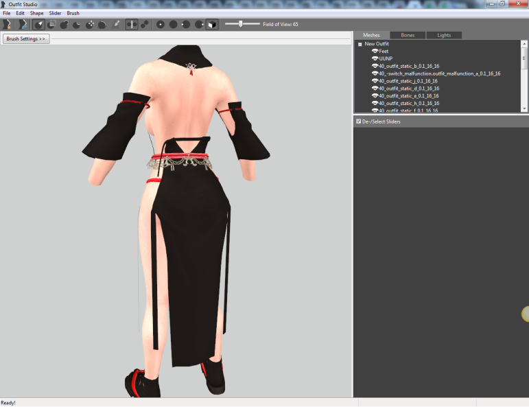Toggle Edit Connected Only mode
Image resolution: width=529 pixels, height=407 pixels.
[x=145, y=24]
